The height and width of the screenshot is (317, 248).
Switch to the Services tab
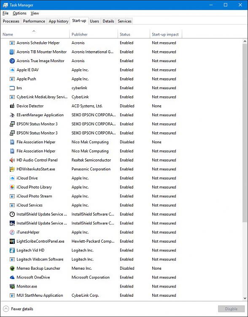124,21
